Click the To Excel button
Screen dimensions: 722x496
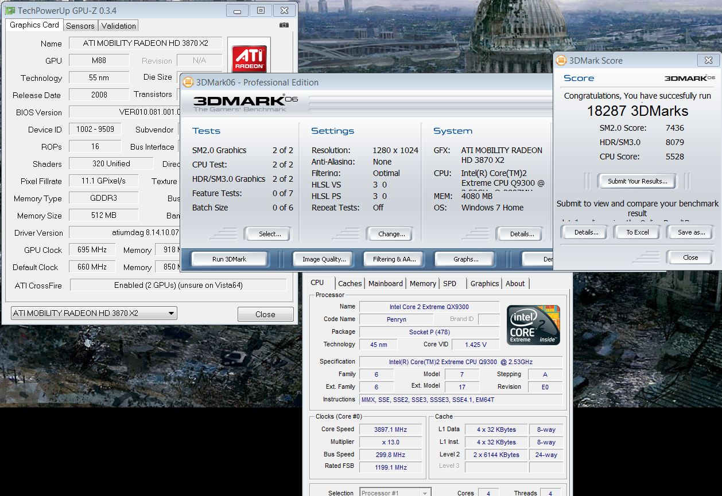pyautogui.click(x=638, y=232)
